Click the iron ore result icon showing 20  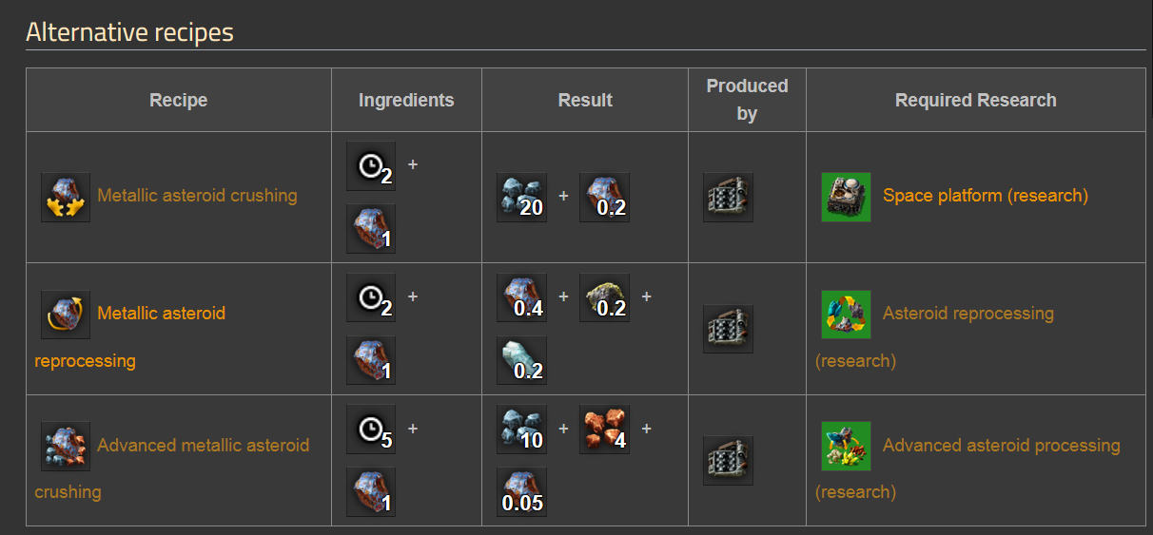[x=522, y=197]
